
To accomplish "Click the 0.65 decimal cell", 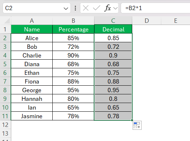I will (x=113, y=107).
